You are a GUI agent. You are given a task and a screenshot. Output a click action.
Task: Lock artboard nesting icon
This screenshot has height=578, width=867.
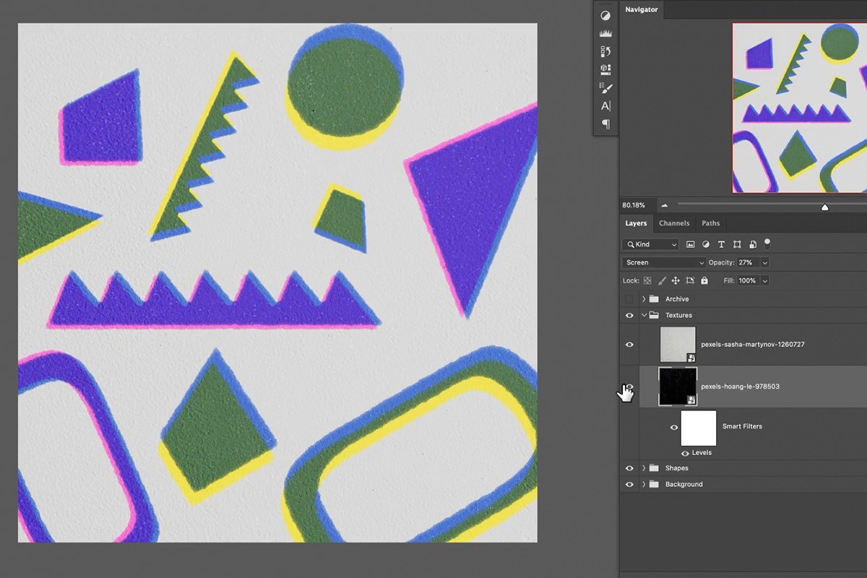pyautogui.click(x=690, y=280)
